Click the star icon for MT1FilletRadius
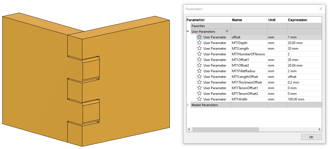This screenshot has width=330, height=149. coord(200,71)
